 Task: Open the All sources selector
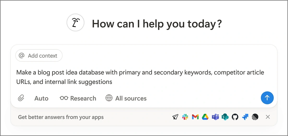coord(126,98)
